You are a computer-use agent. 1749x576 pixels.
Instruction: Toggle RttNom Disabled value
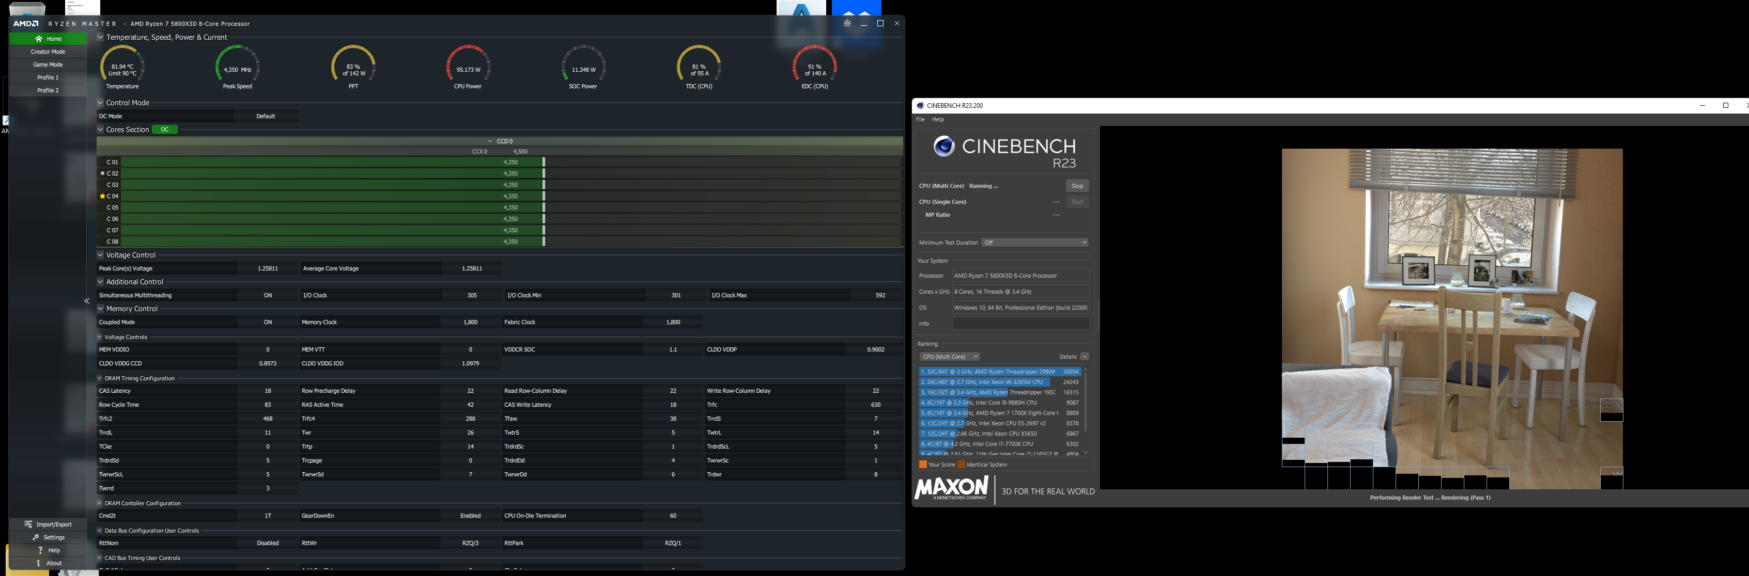click(x=268, y=543)
